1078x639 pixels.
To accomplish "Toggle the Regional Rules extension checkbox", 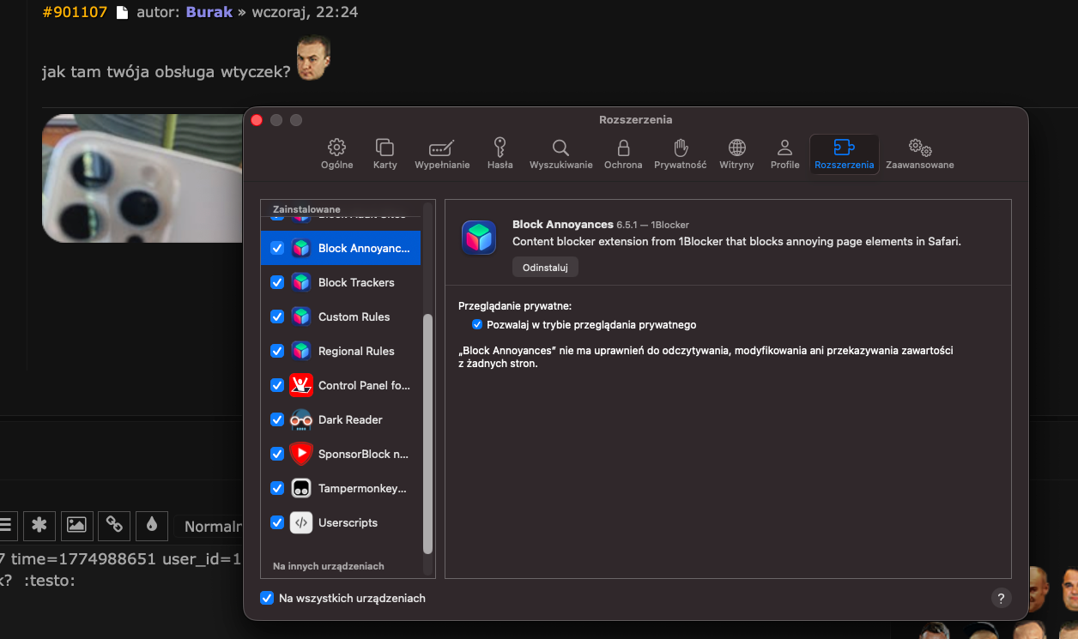I will pyautogui.click(x=277, y=351).
